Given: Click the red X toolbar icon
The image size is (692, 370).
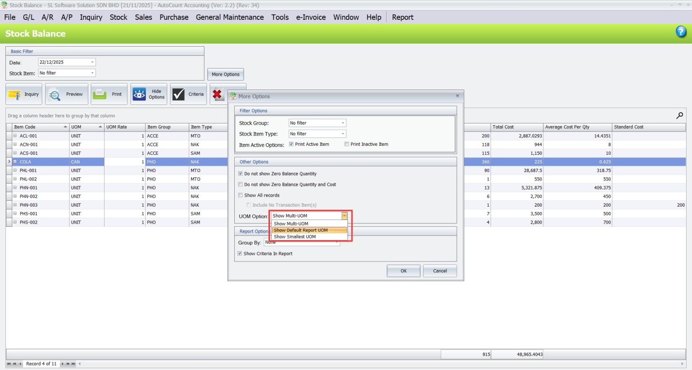Looking at the screenshot, I should click(x=218, y=95).
